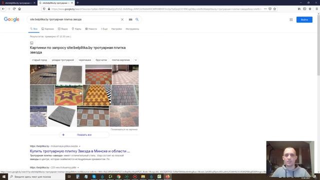
Task: Open the Google apps grid icon
Action: [291, 19]
